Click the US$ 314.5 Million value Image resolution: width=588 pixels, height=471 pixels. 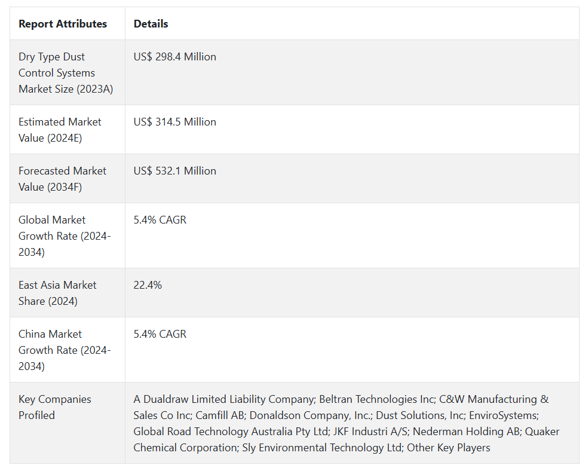pyautogui.click(x=175, y=122)
